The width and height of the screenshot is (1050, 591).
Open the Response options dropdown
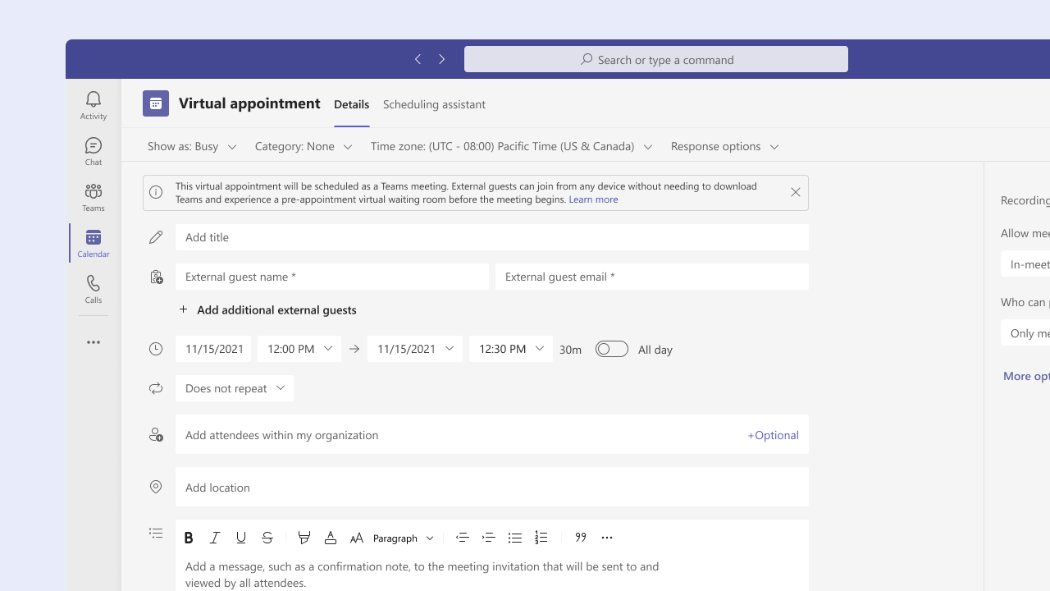[x=725, y=146]
